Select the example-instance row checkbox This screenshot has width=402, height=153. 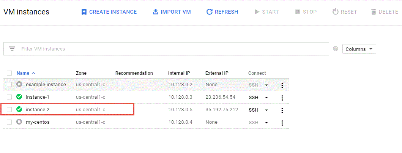click(x=9, y=85)
